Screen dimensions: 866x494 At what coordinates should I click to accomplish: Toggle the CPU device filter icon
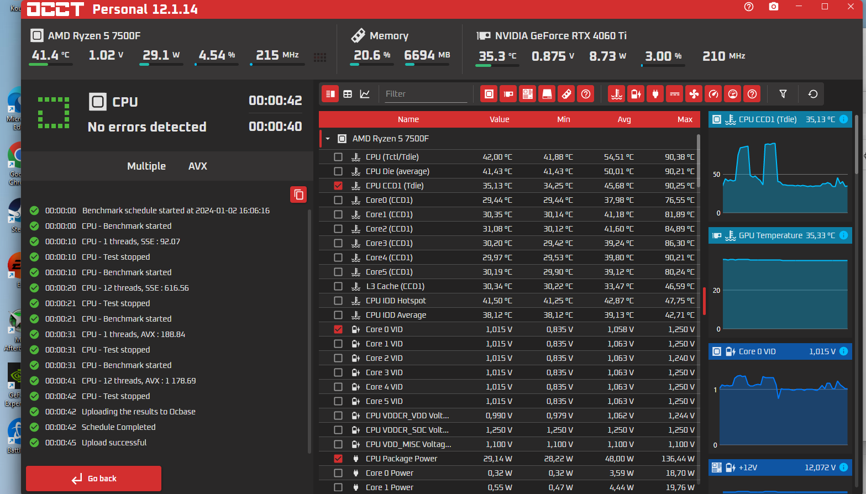coord(489,94)
